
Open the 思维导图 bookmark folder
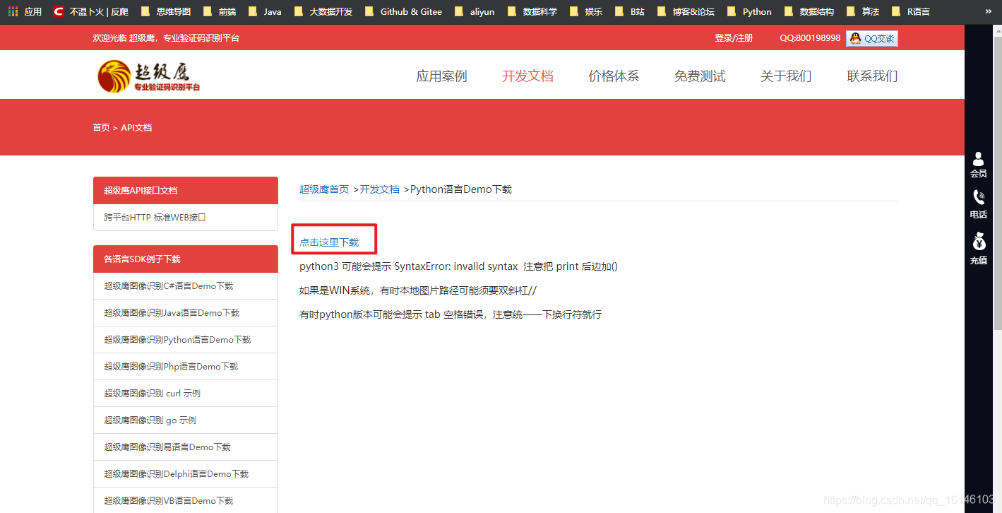[166, 11]
